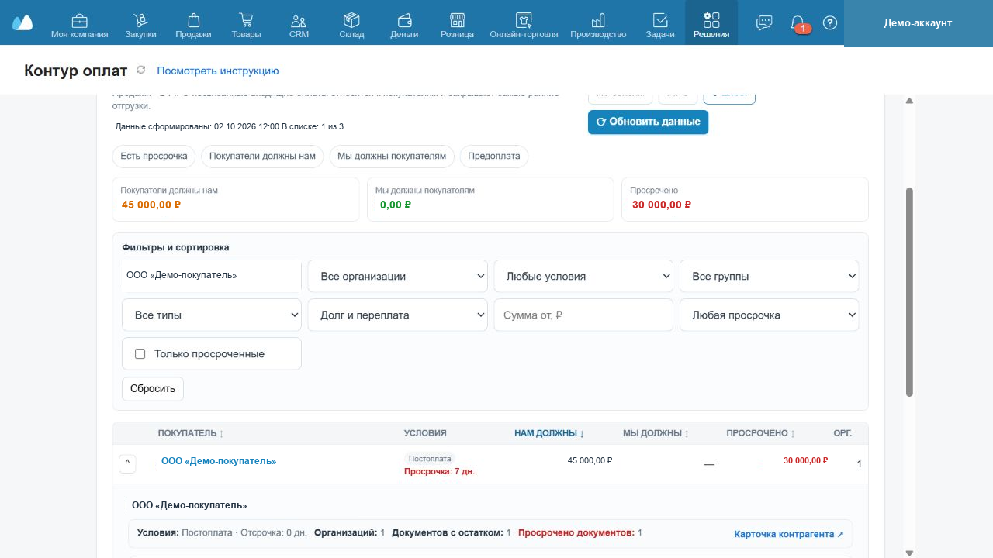The width and height of the screenshot is (993, 558).
Task: Click the Обновить данные button
Action: pos(648,122)
